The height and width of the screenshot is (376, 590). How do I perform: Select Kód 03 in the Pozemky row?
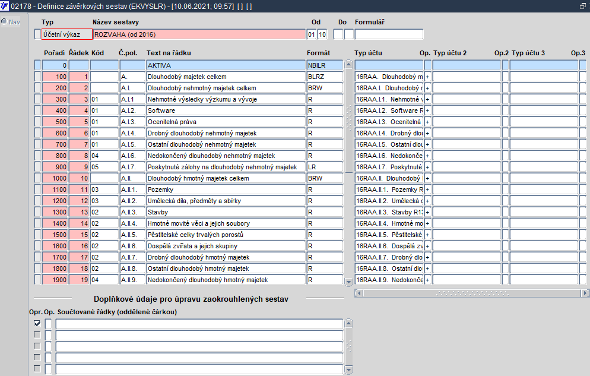click(104, 189)
